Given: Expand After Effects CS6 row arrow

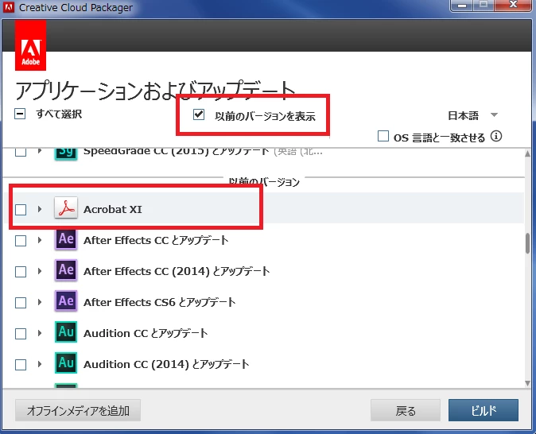Looking at the screenshot, I should pos(40,302).
